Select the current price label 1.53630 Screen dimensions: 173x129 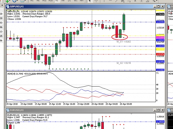(x=160, y=14)
